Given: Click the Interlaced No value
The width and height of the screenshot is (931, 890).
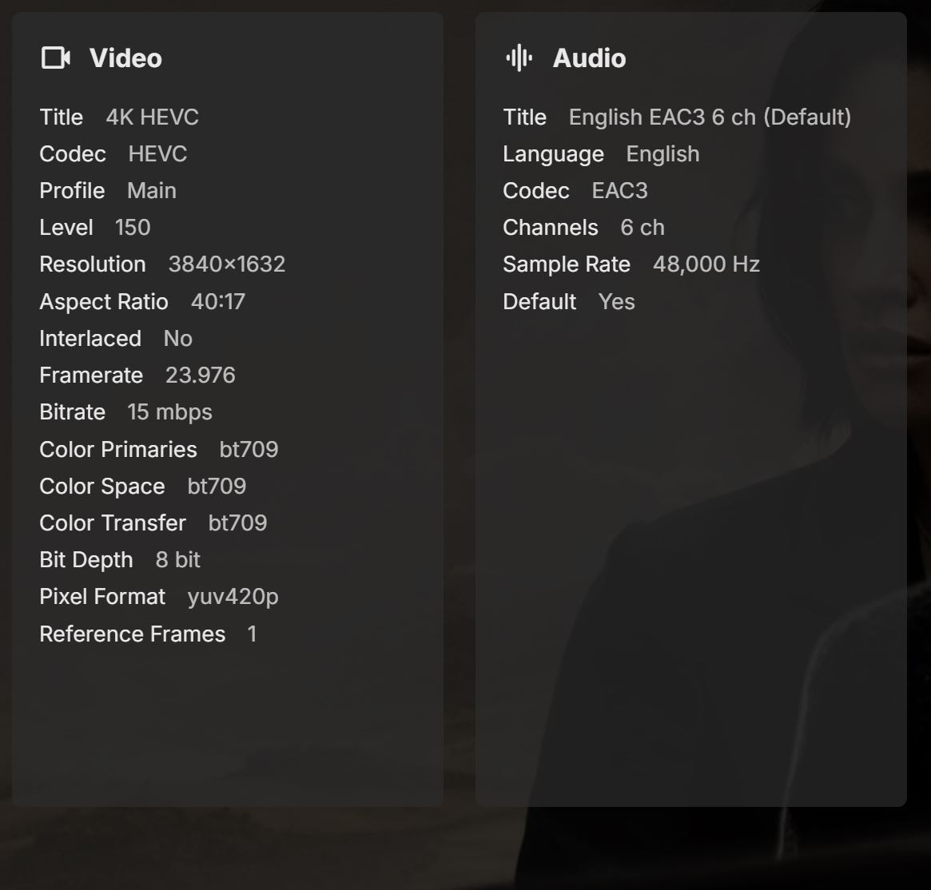Looking at the screenshot, I should click(178, 339).
